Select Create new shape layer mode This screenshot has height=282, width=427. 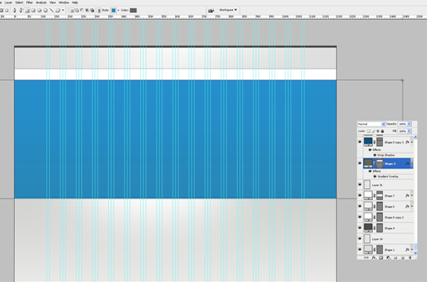click(72, 11)
